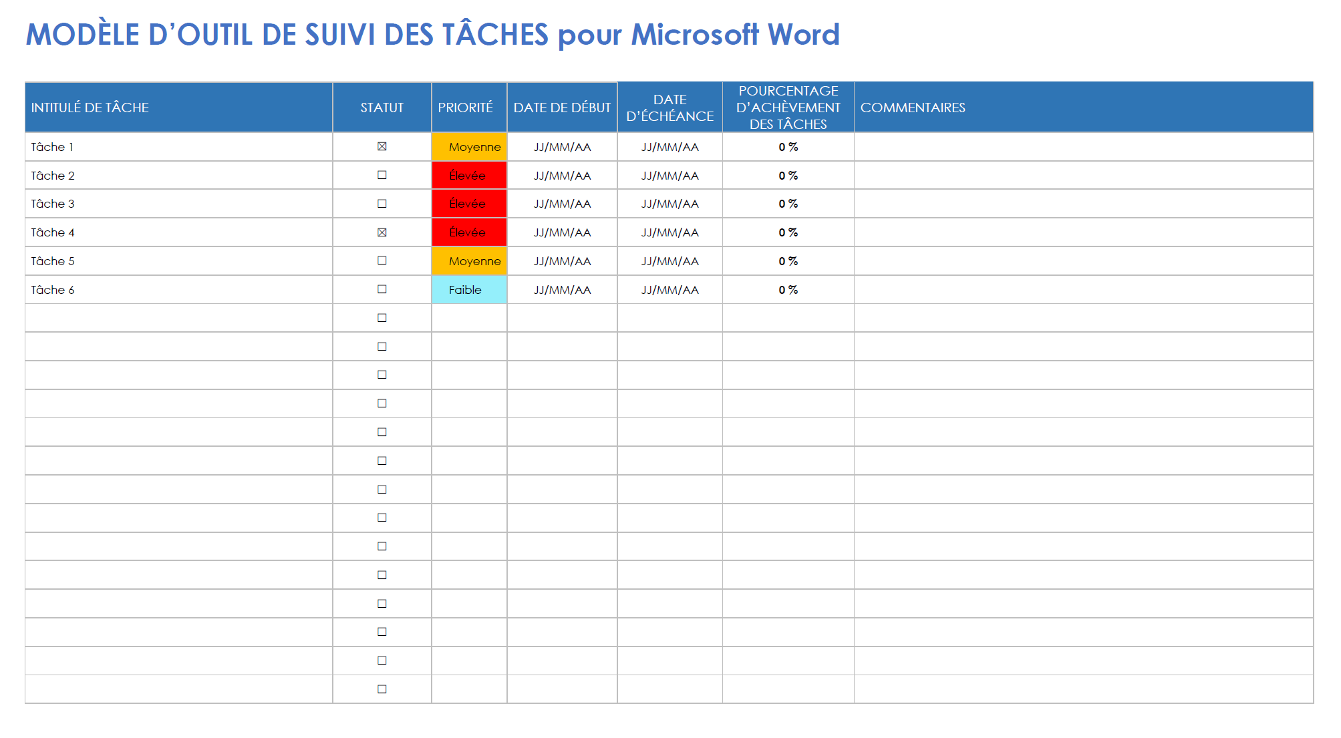The image size is (1341, 738).
Task: Select the DATE D'ÉCHÉANCE column header
Action: tap(669, 108)
